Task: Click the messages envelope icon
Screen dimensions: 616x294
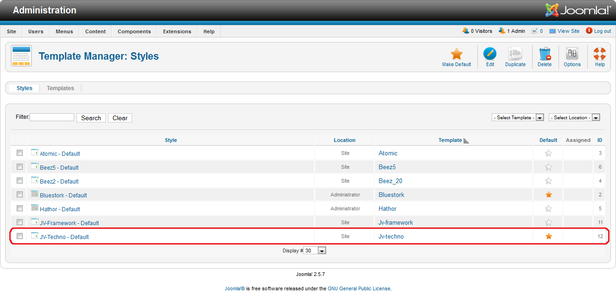Action: pos(534,31)
